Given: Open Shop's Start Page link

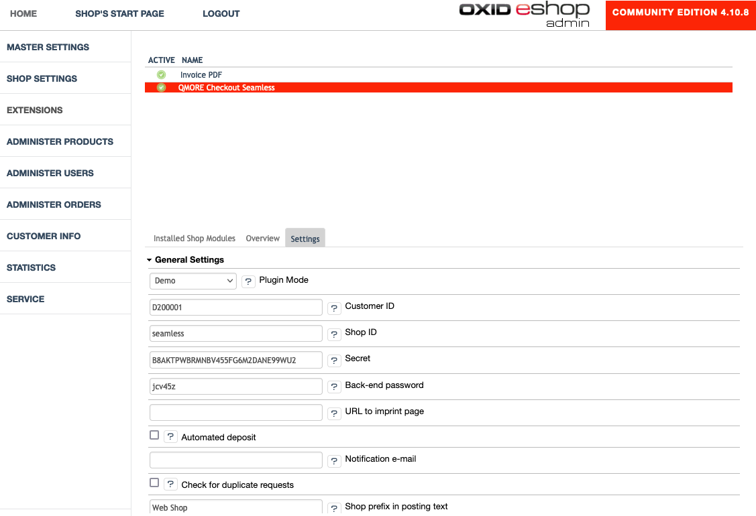Looking at the screenshot, I should click(x=119, y=13).
